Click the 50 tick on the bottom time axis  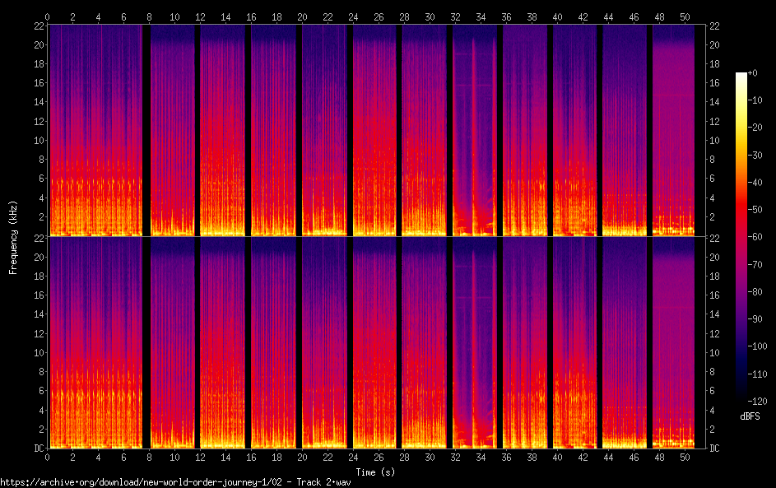point(685,457)
